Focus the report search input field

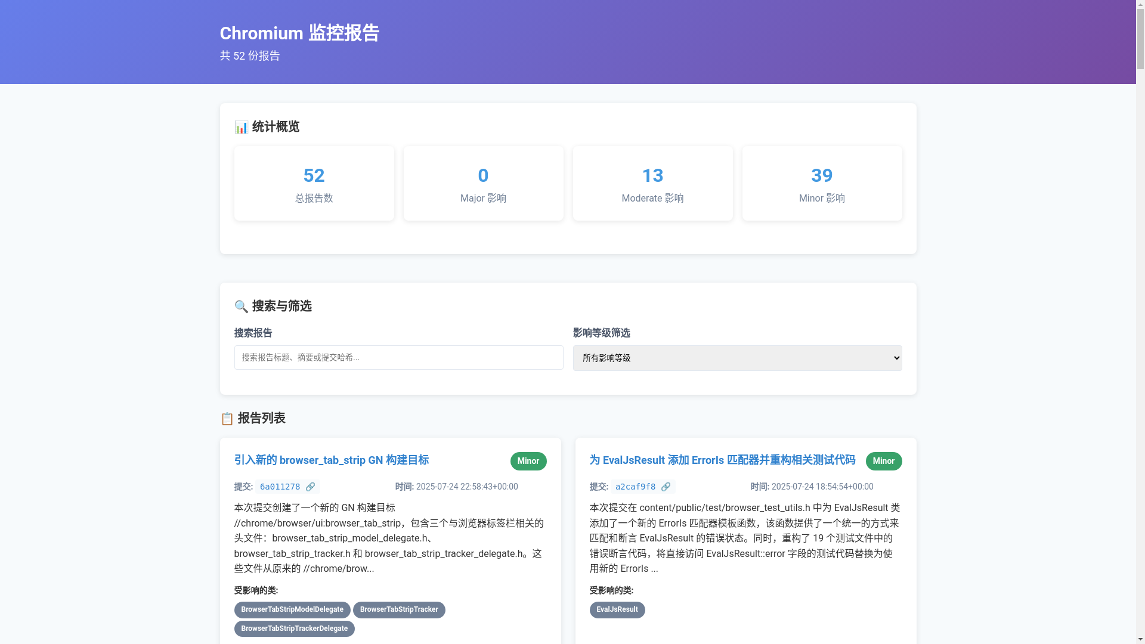coord(398,358)
